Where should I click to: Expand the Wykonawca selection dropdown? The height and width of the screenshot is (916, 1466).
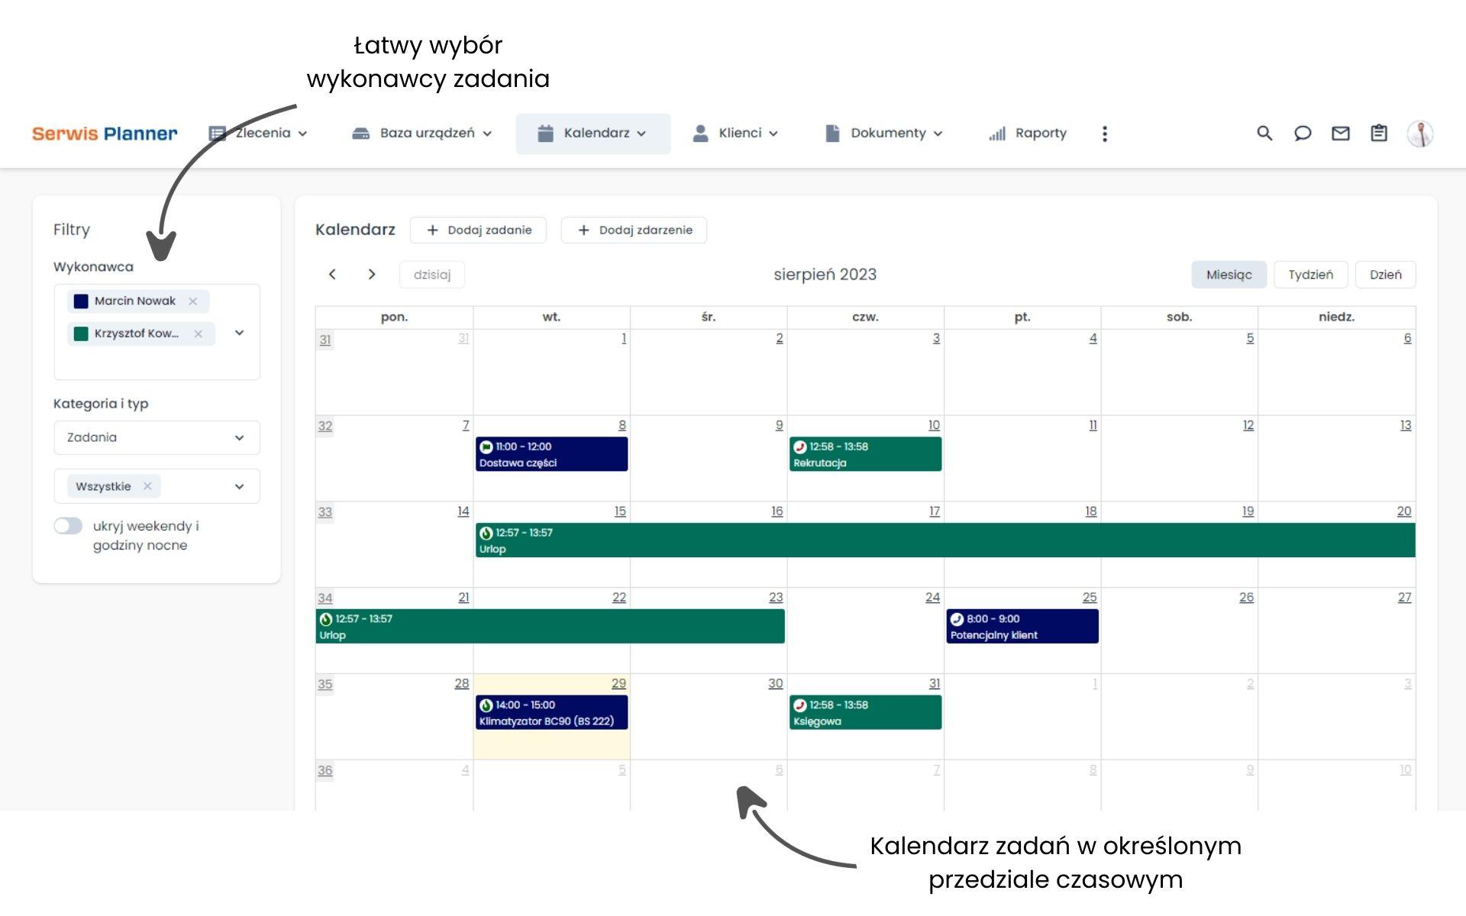pos(239,333)
